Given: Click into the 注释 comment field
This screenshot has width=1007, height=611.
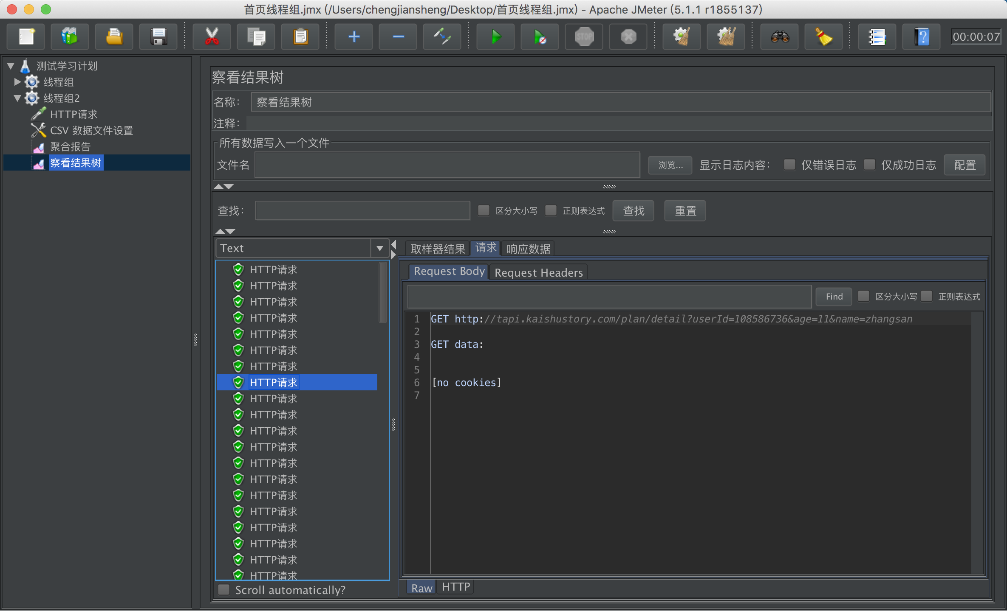Looking at the screenshot, I should coord(619,123).
